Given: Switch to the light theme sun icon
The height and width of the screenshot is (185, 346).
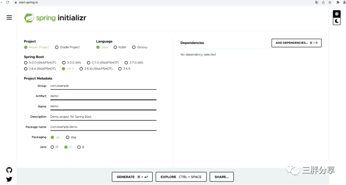Looking at the screenshot, I should click(x=336, y=14).
